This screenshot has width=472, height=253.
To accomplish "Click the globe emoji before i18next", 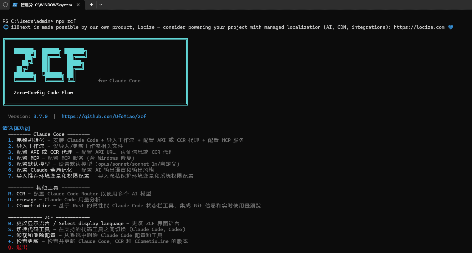I will (x=6, y=27).
